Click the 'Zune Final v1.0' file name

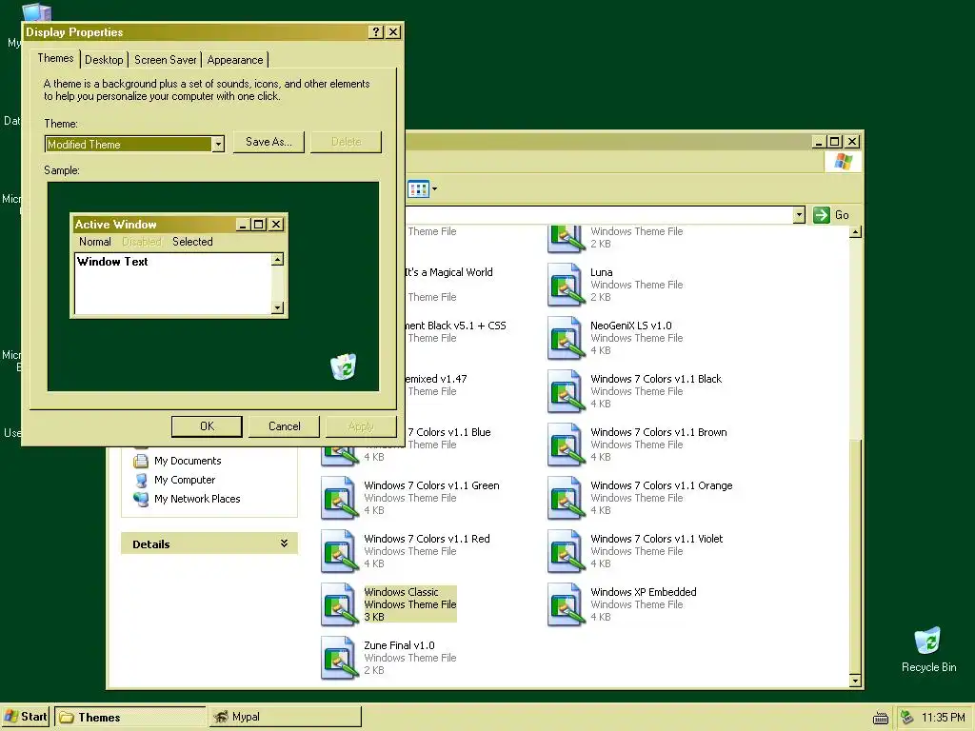pyautogui.click(x=399, y=645)
